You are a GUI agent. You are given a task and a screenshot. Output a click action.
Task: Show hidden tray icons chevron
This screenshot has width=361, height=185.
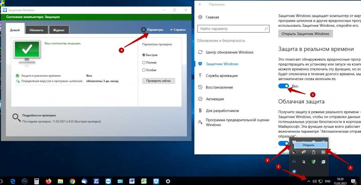coord(309,181)
